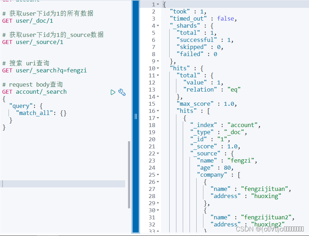This screenshot has height=236, width=309.
Task: Click the fold-end arrow at line 14
Action: [x=158, y=97]
